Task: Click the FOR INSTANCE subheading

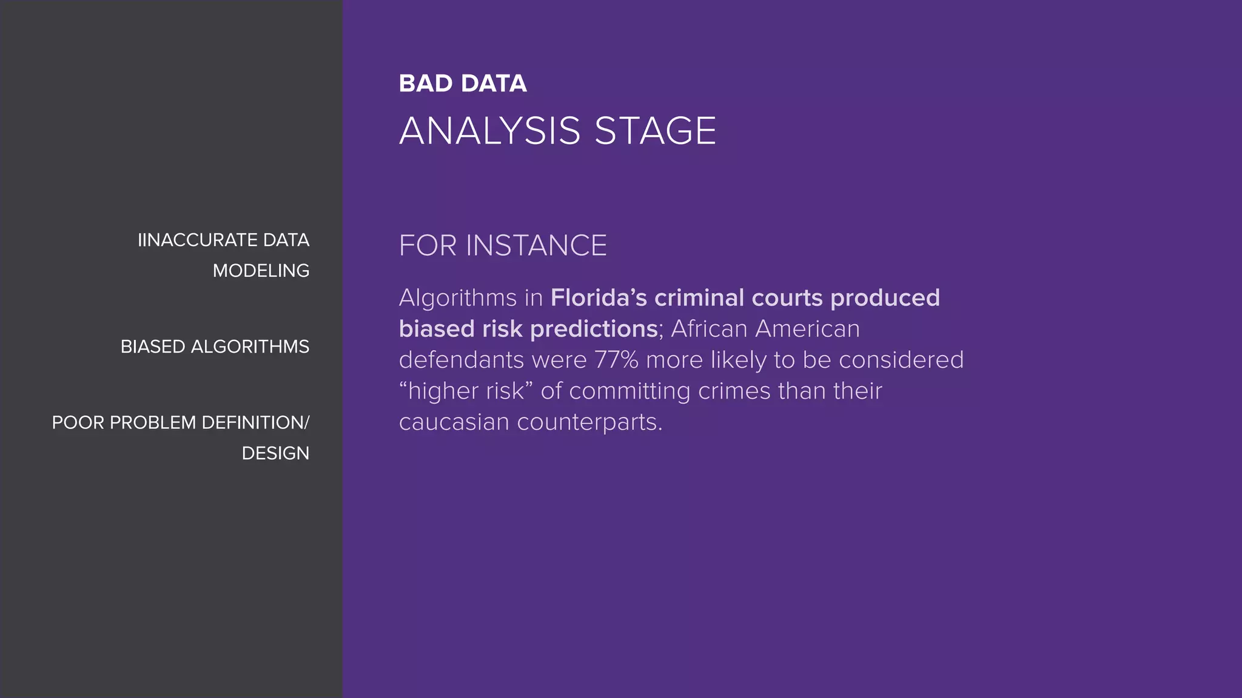Action: [503, 245]
